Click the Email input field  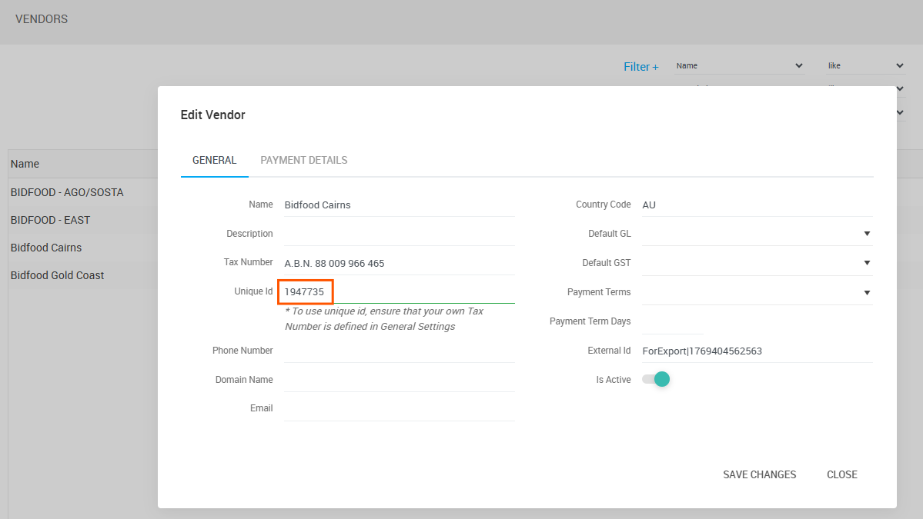[x=399, y=409]
